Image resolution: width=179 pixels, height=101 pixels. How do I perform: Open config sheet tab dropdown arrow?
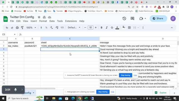(34, 93)
